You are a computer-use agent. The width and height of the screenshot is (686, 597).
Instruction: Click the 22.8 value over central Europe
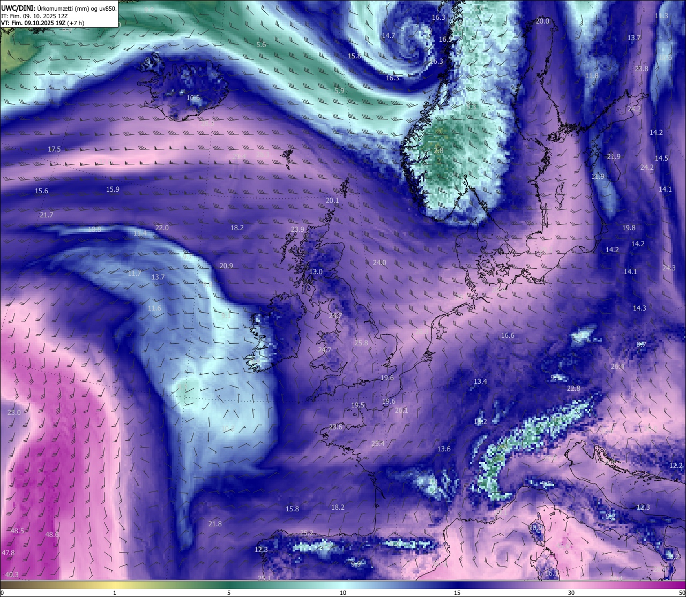[573, 389]
